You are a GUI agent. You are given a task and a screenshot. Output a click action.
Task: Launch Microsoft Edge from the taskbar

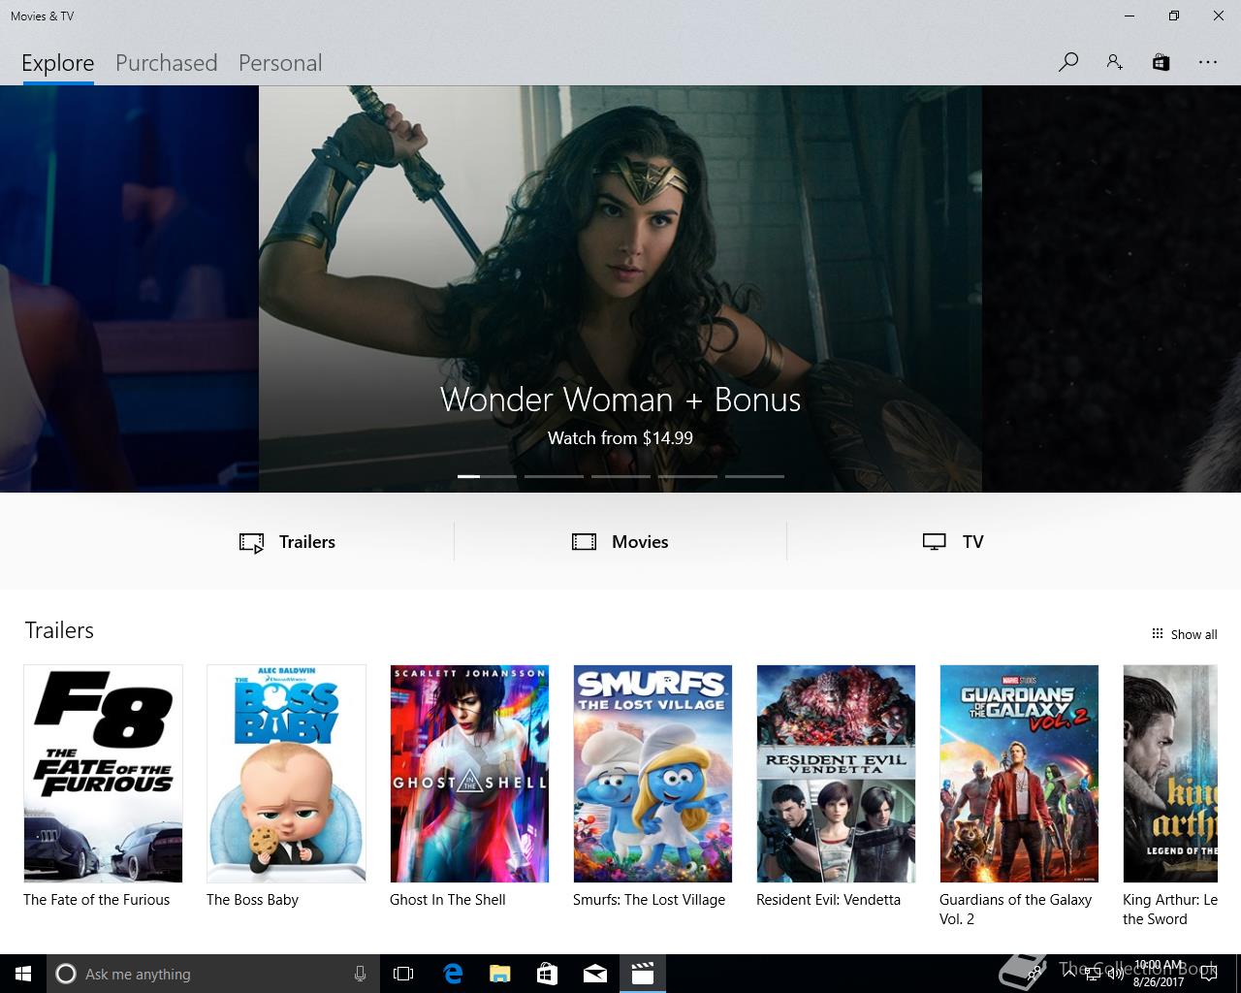pyautogui.click(x=453, y=974)
